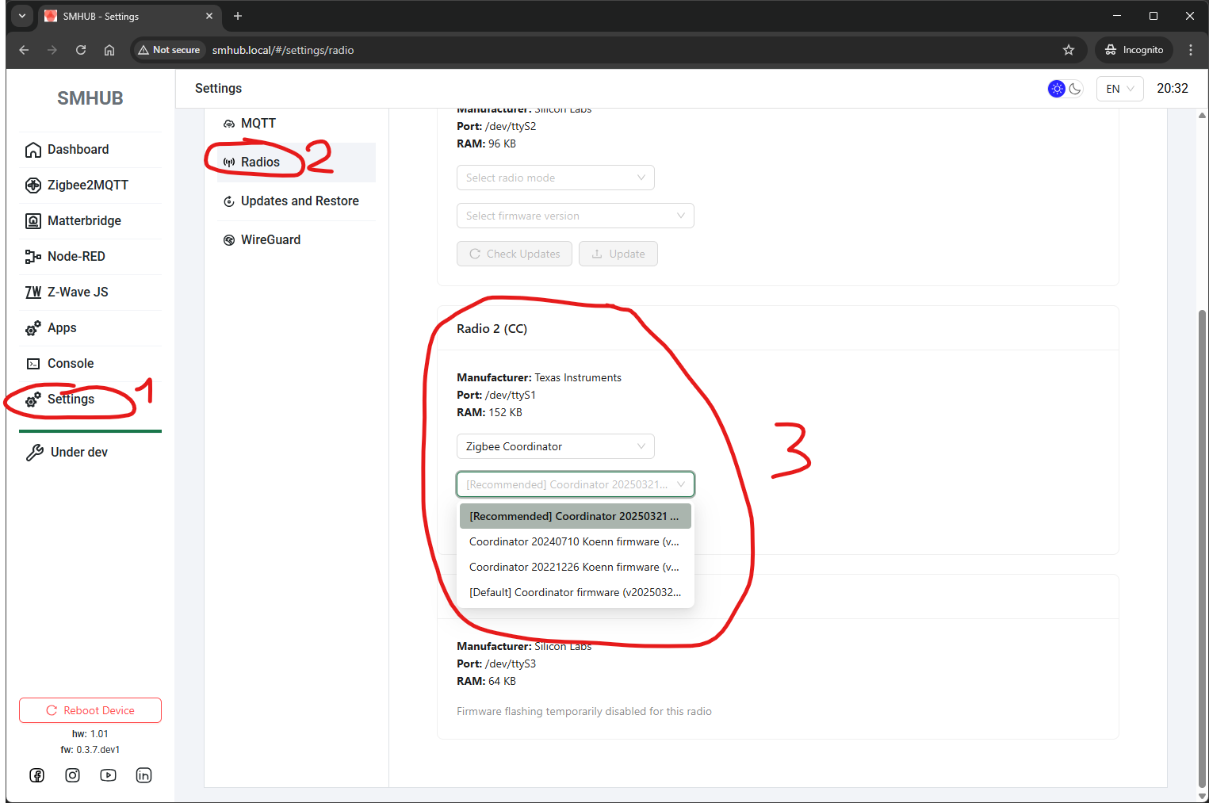
Task: Open the Chrome three-dot menu
Action: 1191,50
